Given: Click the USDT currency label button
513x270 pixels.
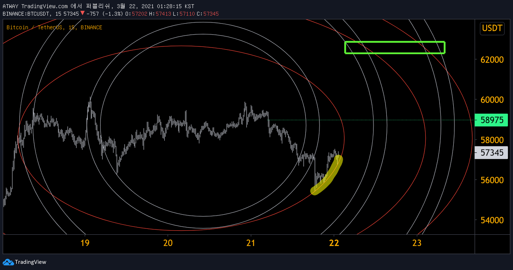Looking at the screenshot, I should 492,28.
